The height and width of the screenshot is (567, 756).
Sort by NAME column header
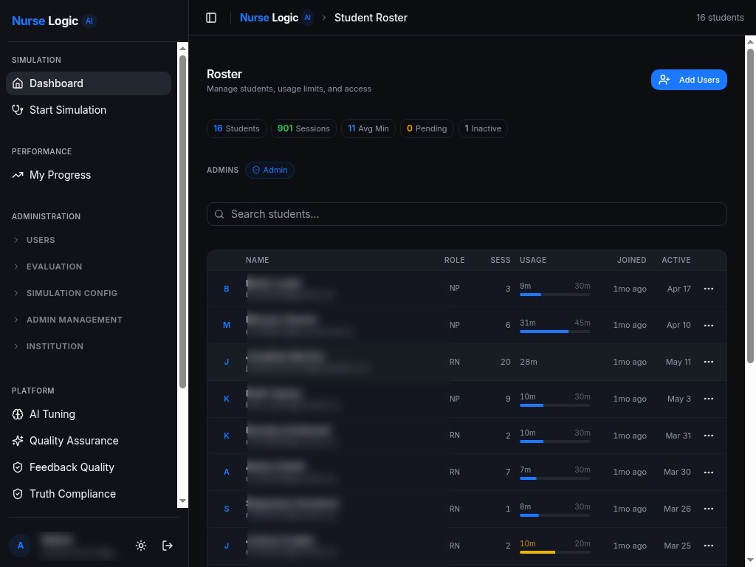click(x=258, y=261)
